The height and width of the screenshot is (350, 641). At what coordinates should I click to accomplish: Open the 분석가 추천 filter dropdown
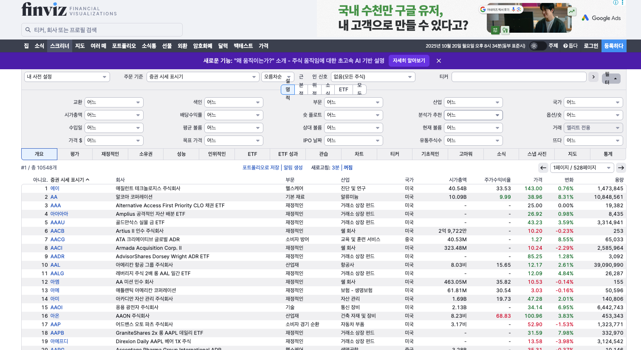(x=473, y=115)
